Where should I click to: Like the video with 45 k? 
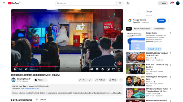coord(82,80)
